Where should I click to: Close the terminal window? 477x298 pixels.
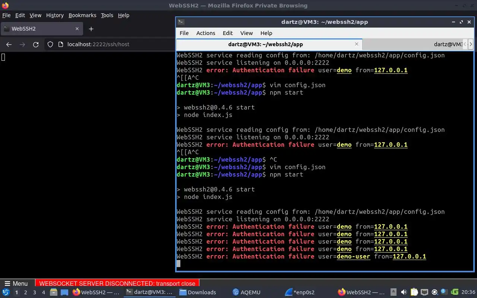[x=469, y=22]
